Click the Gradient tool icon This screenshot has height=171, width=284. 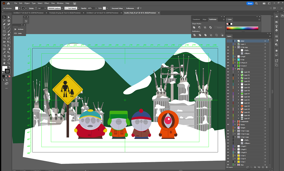[x=9, y=49]
